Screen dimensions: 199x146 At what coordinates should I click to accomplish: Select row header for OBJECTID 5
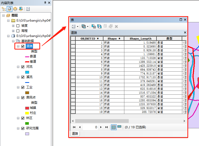(73, 58)
